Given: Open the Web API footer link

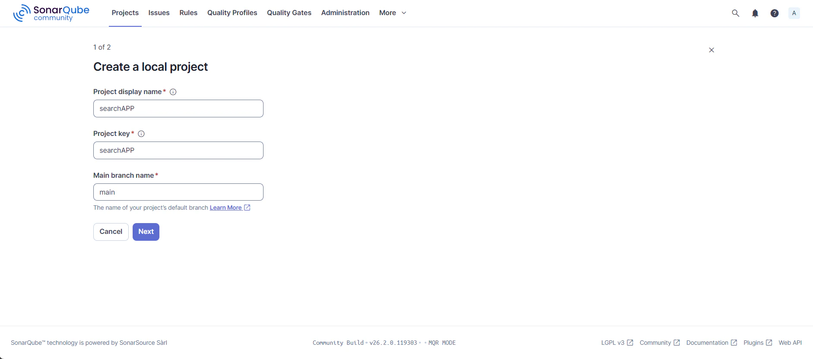Looking at the screenshot, I should [790, 343].
